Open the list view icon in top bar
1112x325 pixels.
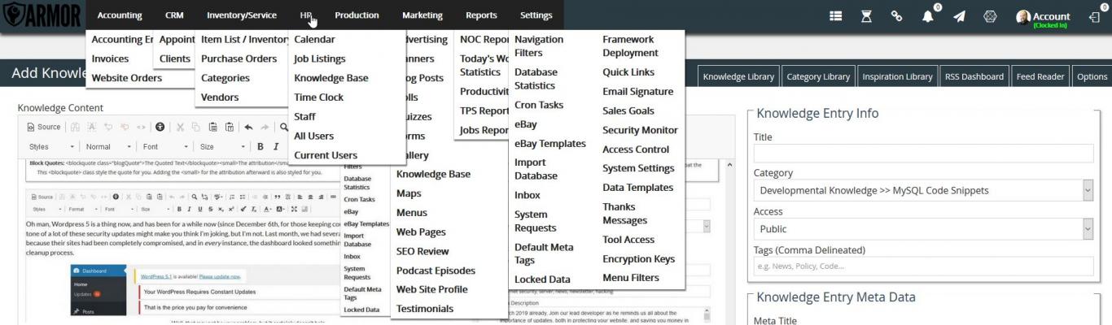pos(835,15)
